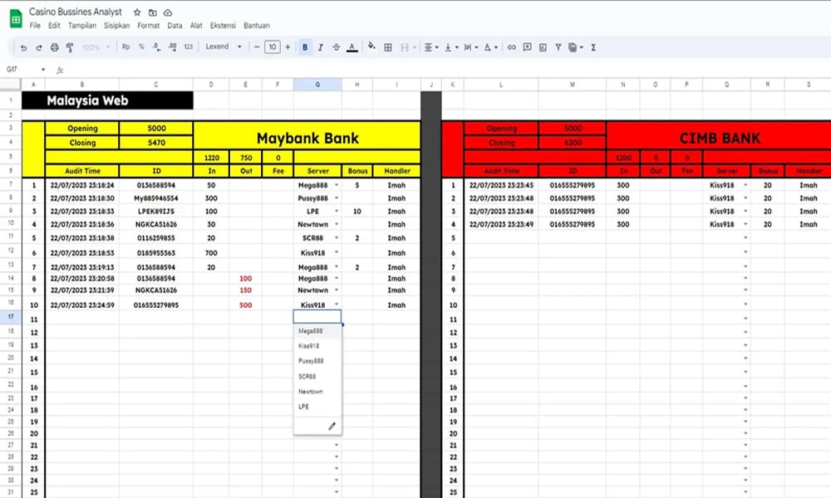Open the borders tool
831x498 pixels.
(388, 47)
